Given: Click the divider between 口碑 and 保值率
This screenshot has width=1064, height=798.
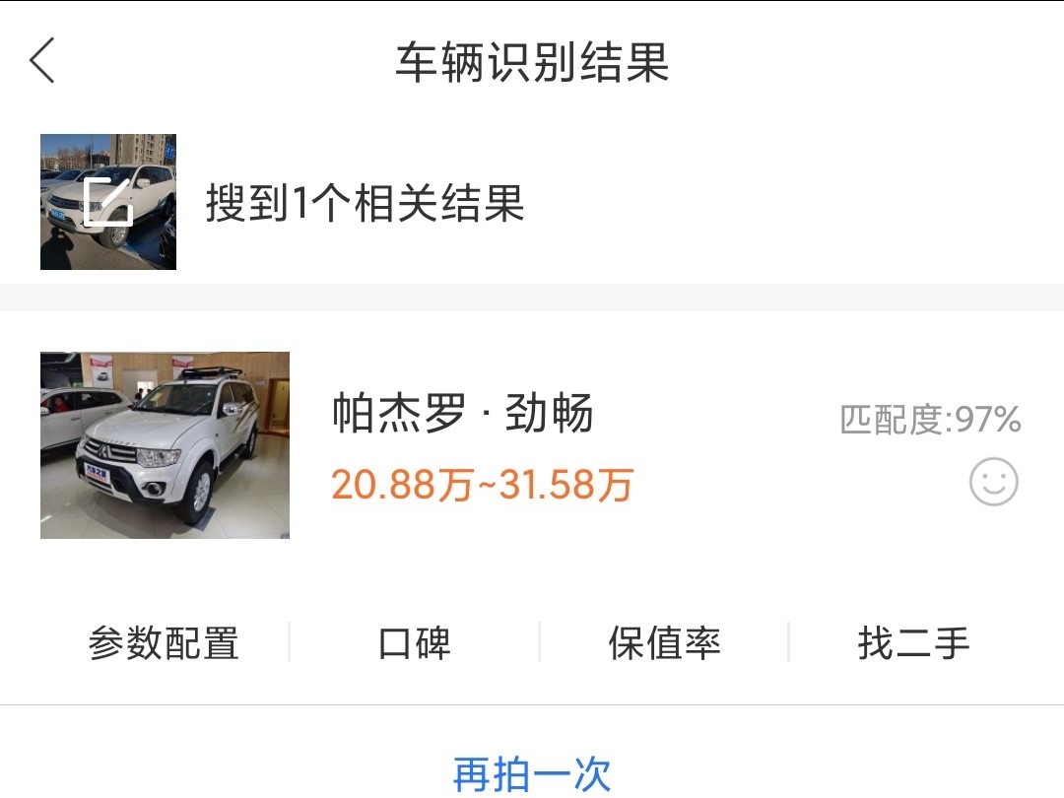Looking at the screenshot, I should (x=540, y=642).
